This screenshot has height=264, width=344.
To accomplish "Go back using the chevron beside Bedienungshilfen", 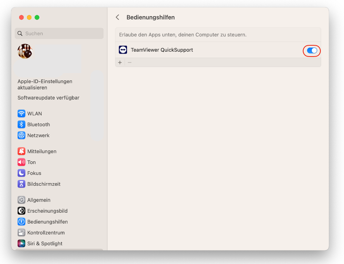I will tap(118, 17).
